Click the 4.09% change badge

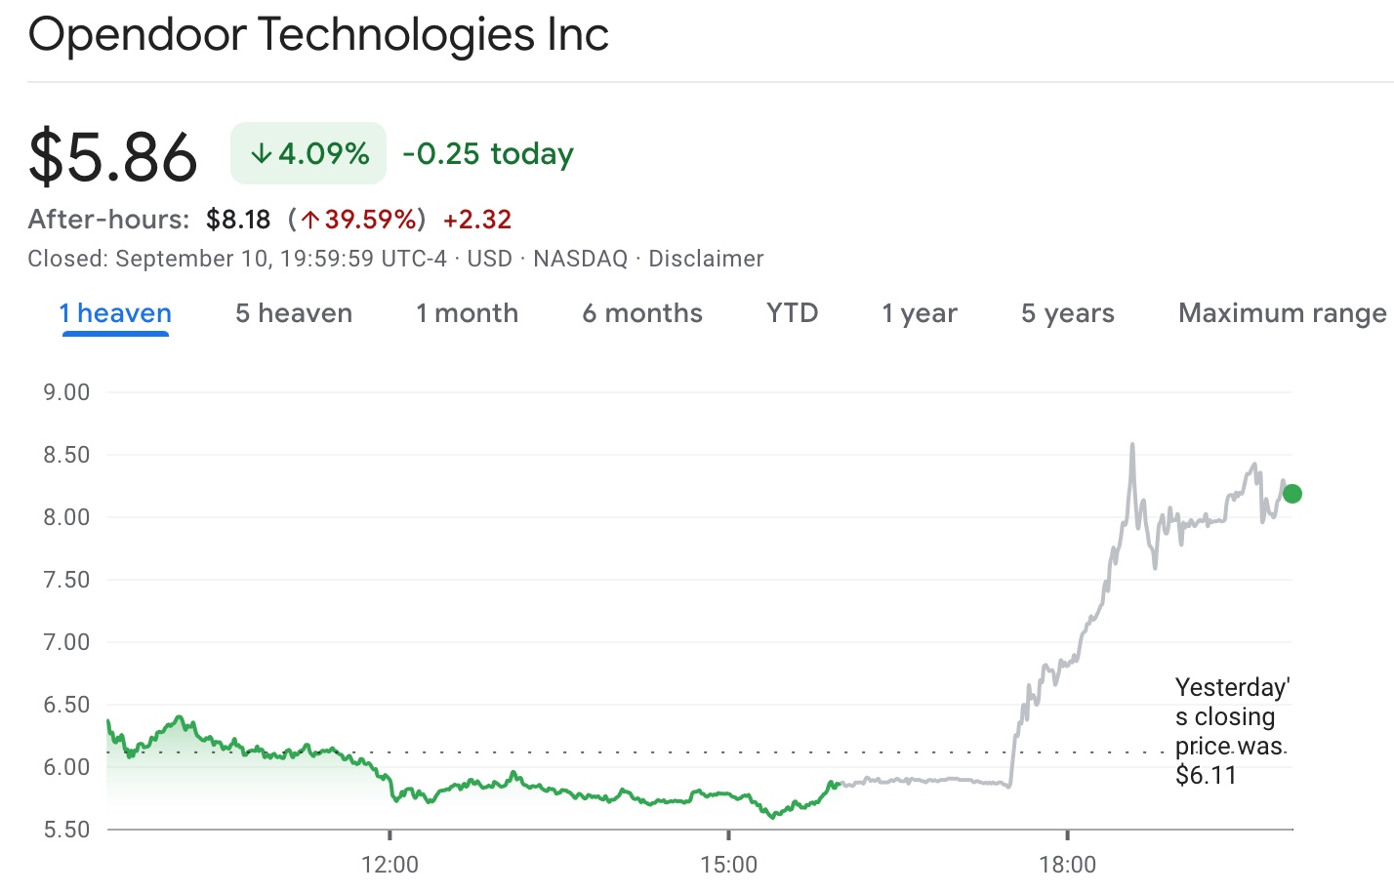pyautogui.click(x=308, y=152)
